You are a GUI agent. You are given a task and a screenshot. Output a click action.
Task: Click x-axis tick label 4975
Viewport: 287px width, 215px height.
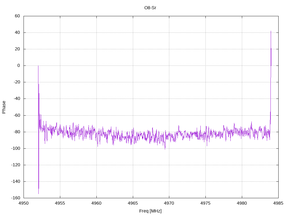205,203
